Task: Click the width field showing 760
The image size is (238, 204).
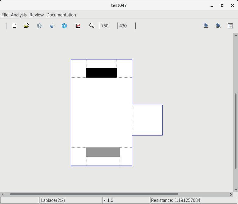Action: [x=108, y=26]
